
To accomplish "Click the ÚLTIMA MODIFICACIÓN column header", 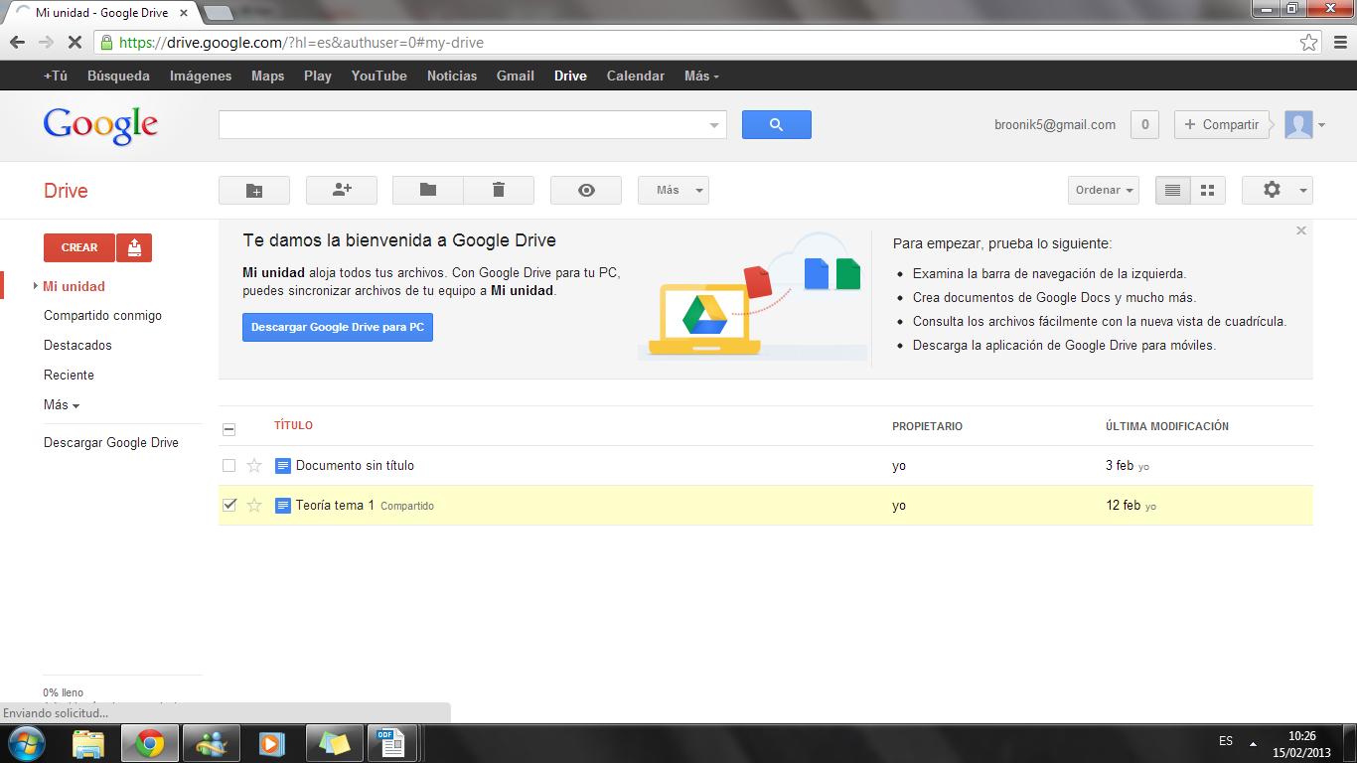I will click(x=1167, y=426).
